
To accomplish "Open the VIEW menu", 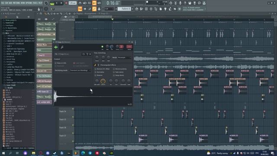I will (23, 3).
